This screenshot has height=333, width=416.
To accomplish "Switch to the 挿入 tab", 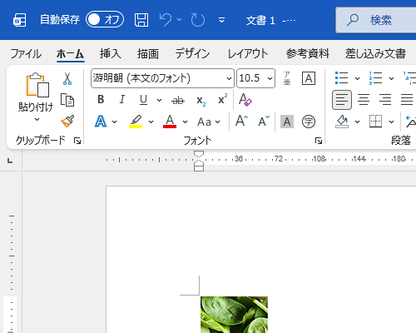I will 111,53.
